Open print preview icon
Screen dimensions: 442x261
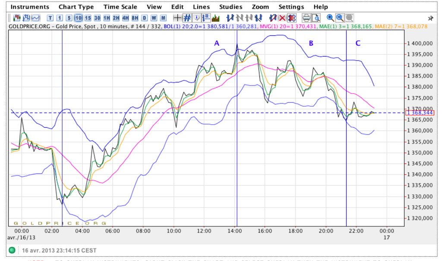(x=316, y=18)
